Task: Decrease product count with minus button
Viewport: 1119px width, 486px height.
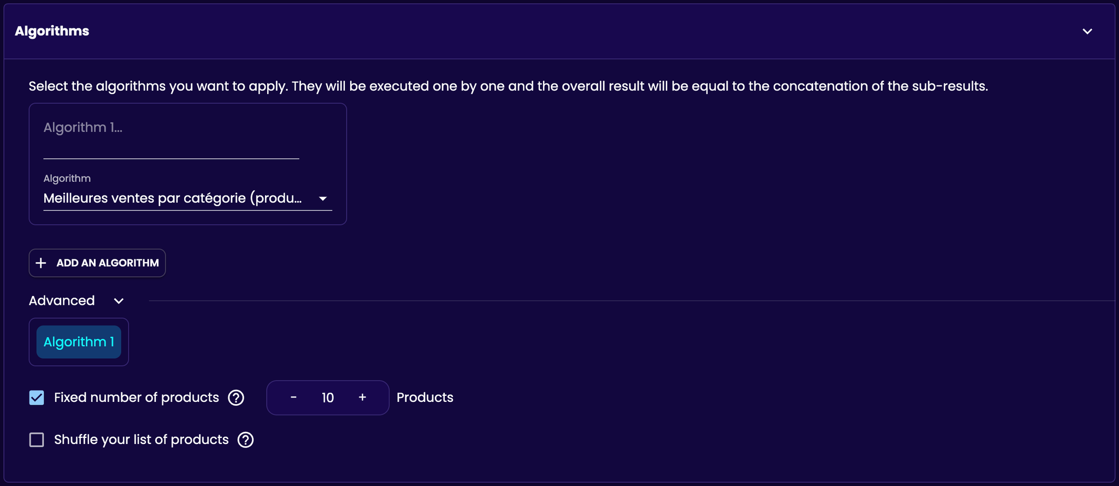Action: coord(293,398)
